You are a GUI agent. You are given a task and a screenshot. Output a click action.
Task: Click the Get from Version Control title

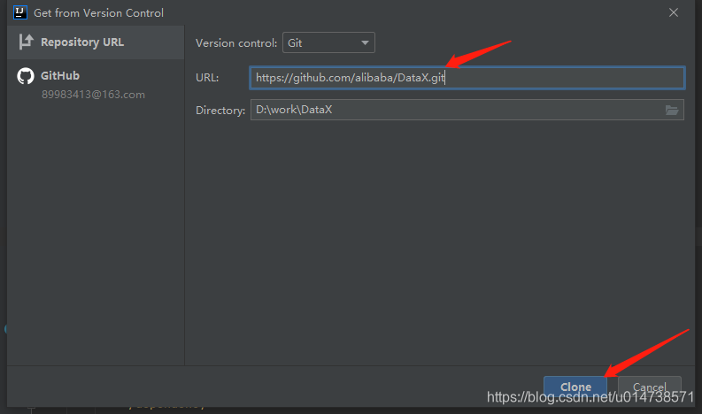98,13
